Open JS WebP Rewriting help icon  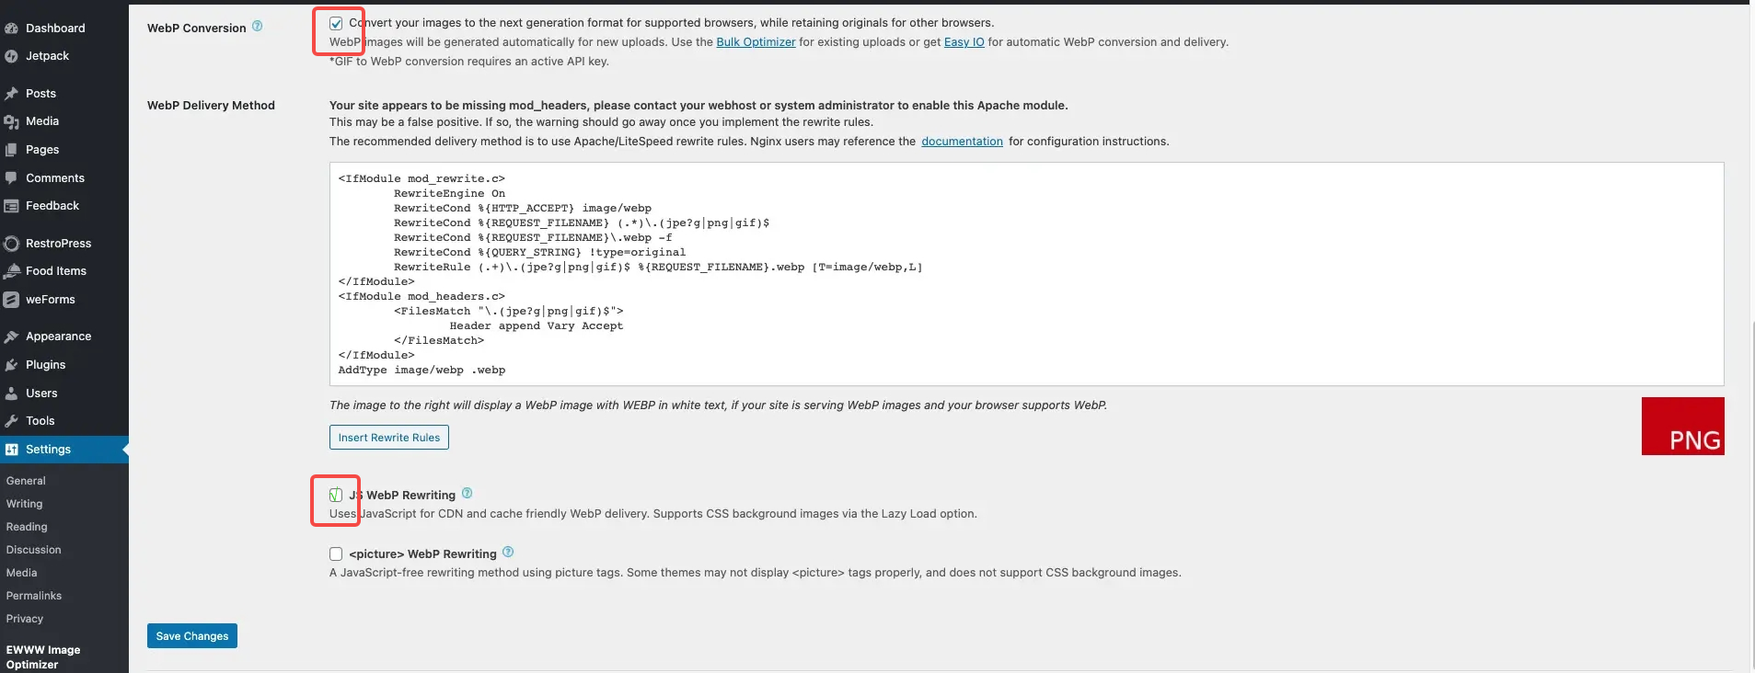click(468, 493)
